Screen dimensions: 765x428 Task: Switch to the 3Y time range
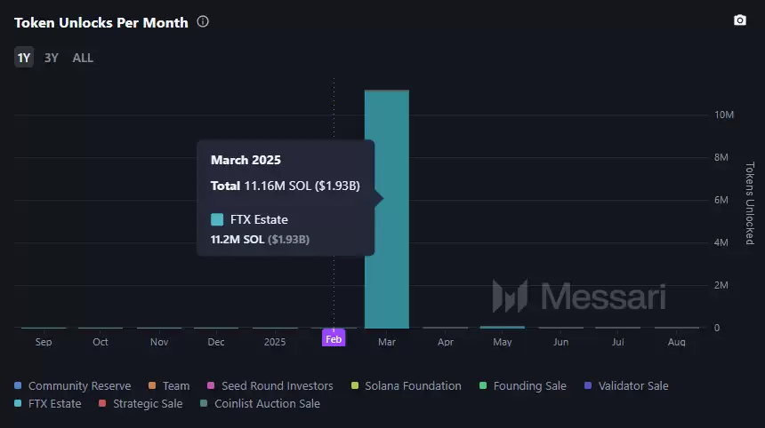tap(52, 58)
